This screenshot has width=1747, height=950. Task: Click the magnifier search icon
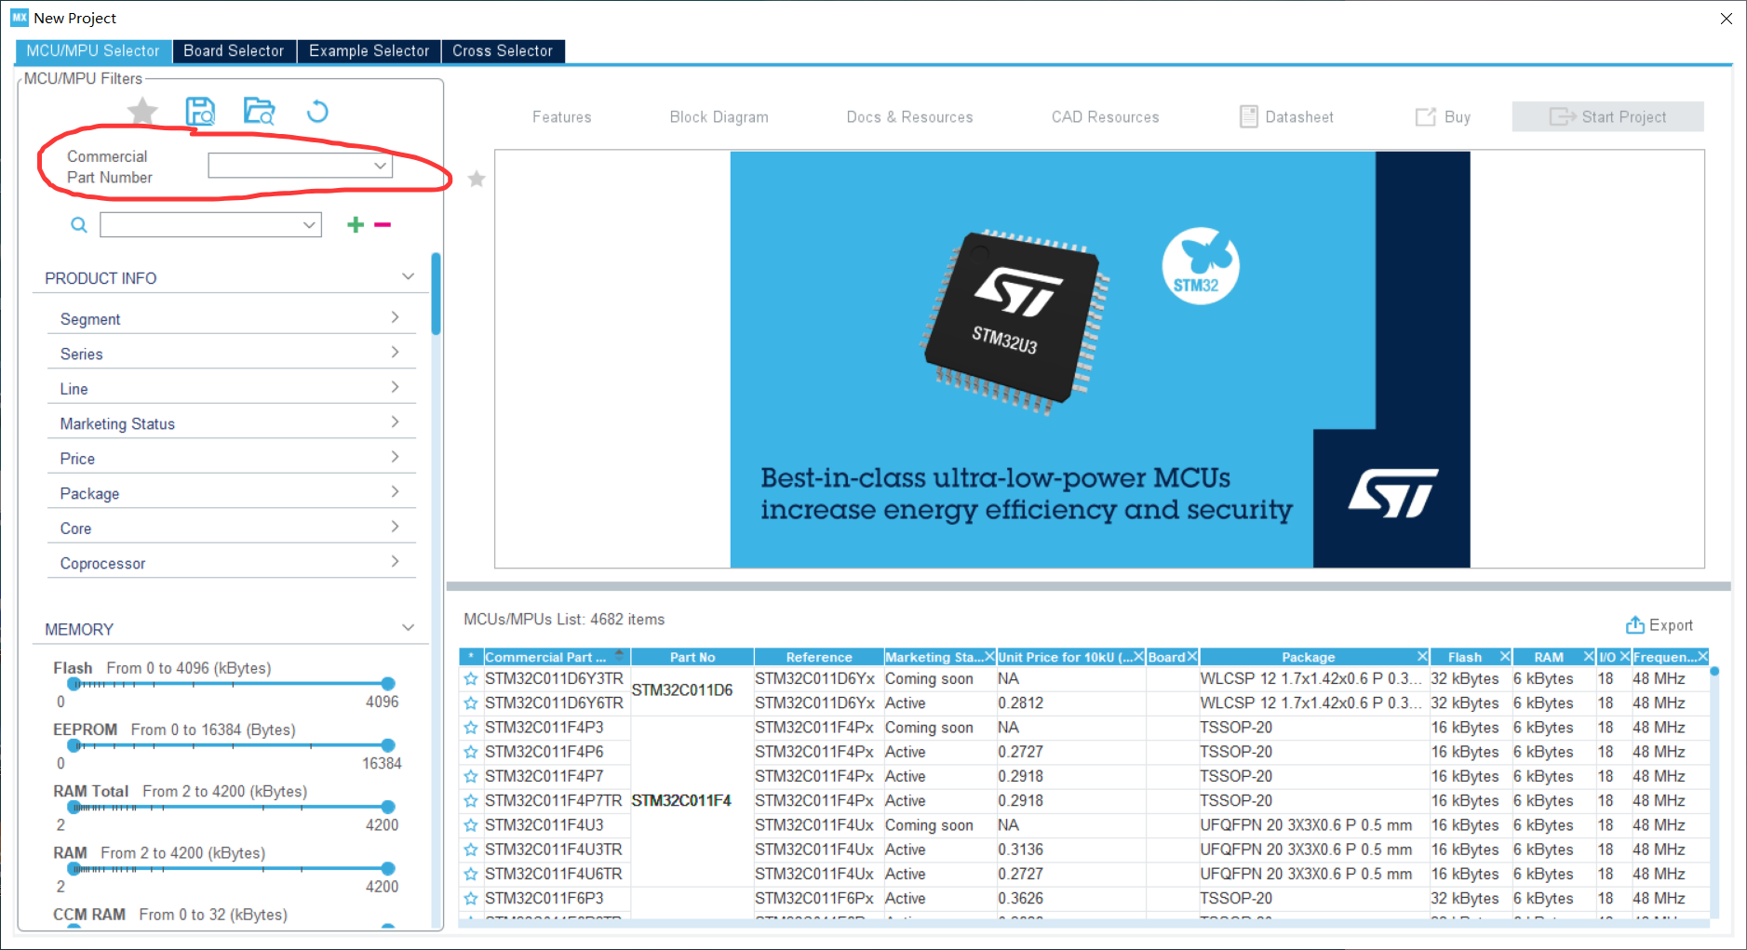pos(79,224)
